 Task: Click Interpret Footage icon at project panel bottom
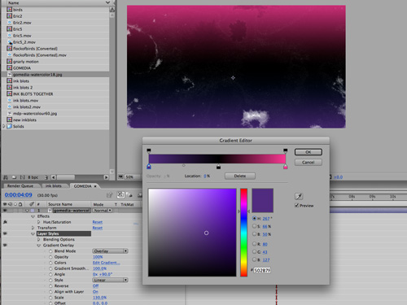click(x=6, y=177)
